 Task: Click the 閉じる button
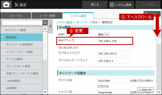pos(95,5)
